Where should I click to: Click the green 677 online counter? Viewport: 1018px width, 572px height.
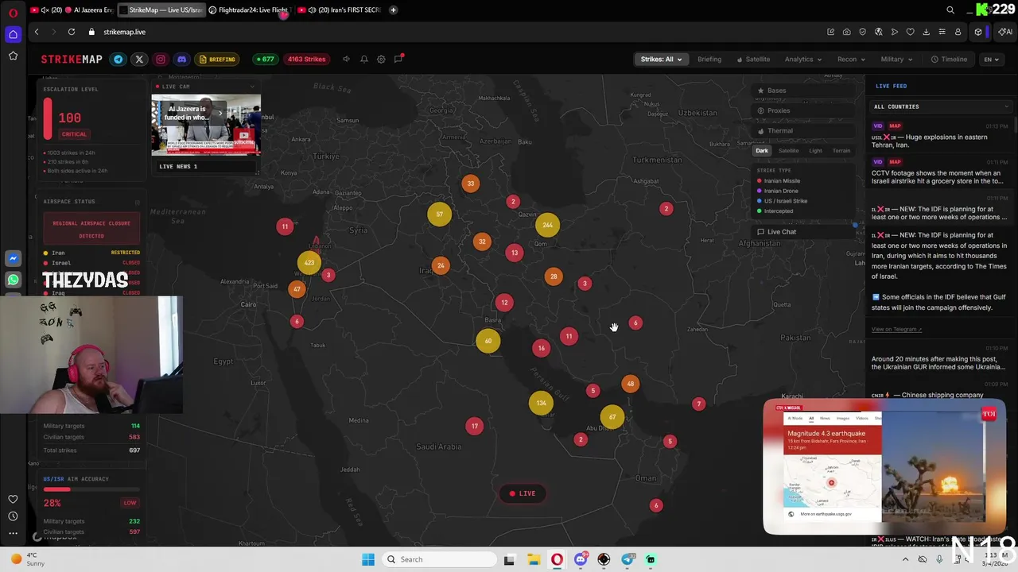(265, 59)
